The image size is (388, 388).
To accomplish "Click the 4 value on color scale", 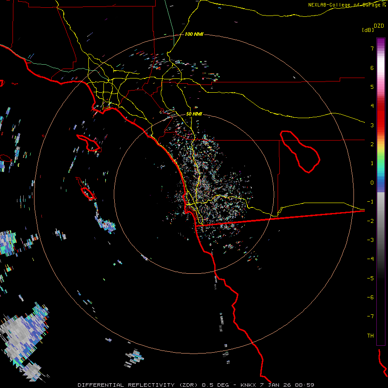I will click(372, 106).
